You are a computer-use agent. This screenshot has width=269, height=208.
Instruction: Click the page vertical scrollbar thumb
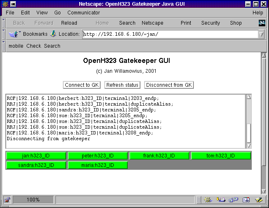[264, 112]
